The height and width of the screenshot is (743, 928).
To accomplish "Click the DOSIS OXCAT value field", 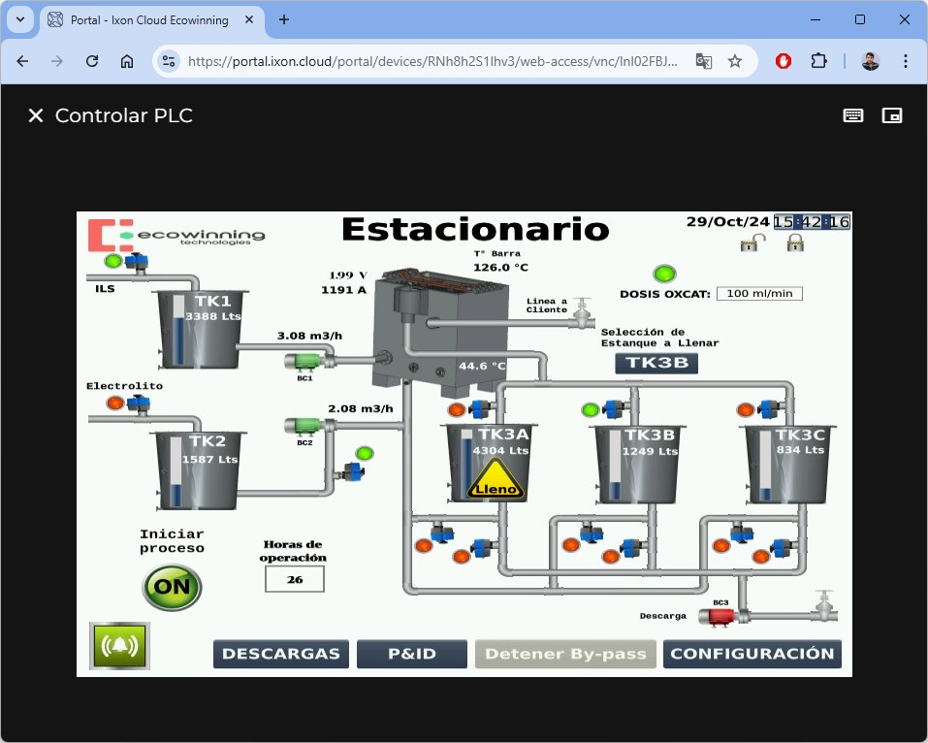I will (x=759, y=294).
